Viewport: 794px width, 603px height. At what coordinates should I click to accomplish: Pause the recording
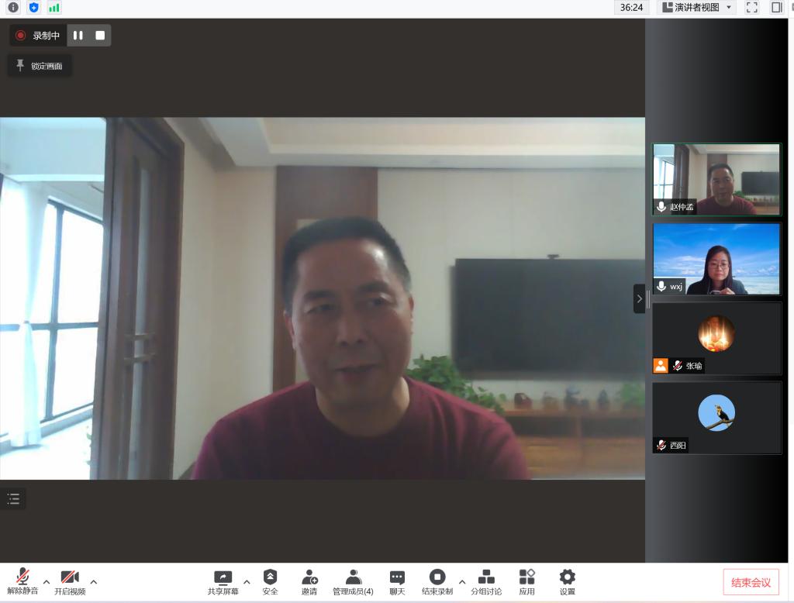click(78, 36)
